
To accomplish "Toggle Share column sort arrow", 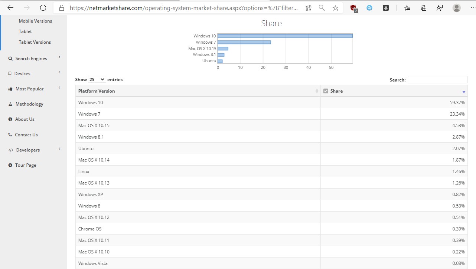I will tap(464, 92).
